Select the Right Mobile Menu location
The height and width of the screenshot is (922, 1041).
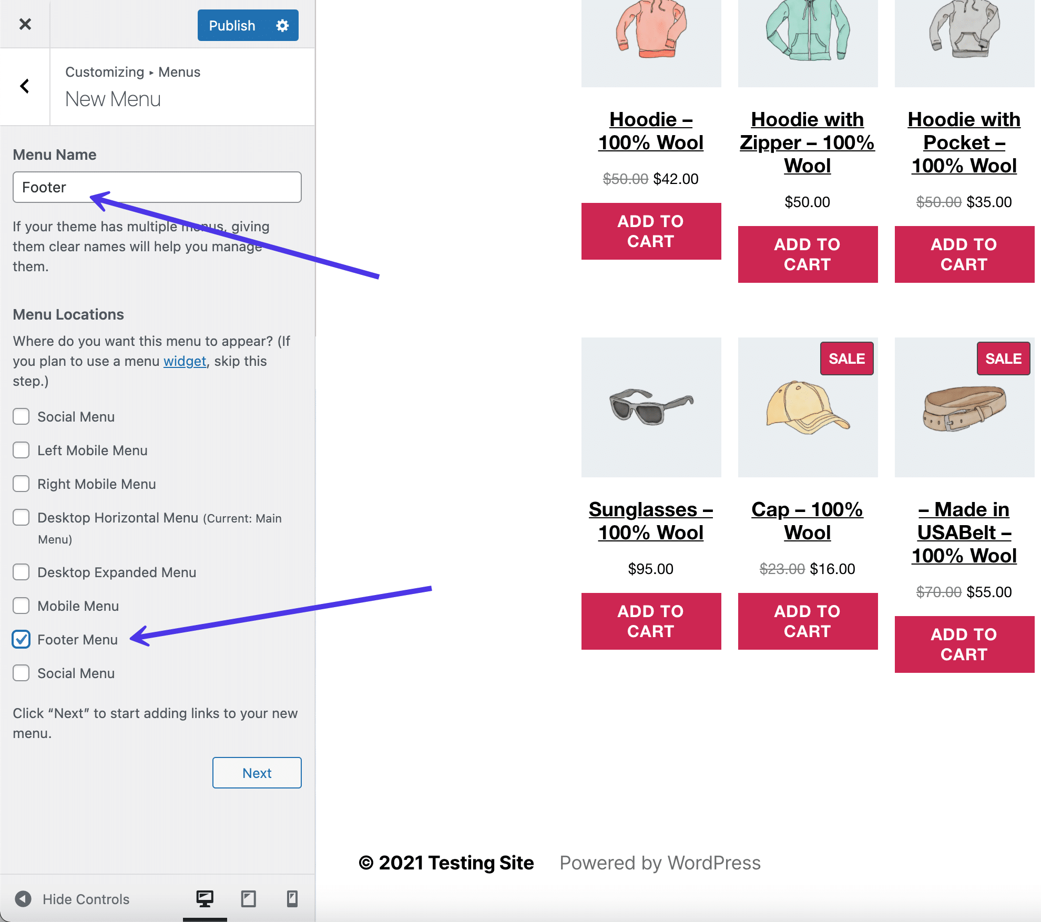pos(22,483)
